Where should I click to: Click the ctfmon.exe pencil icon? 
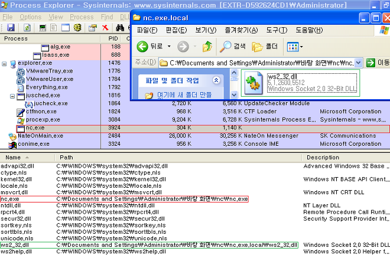pyautogui.click(x=21, y=112)
